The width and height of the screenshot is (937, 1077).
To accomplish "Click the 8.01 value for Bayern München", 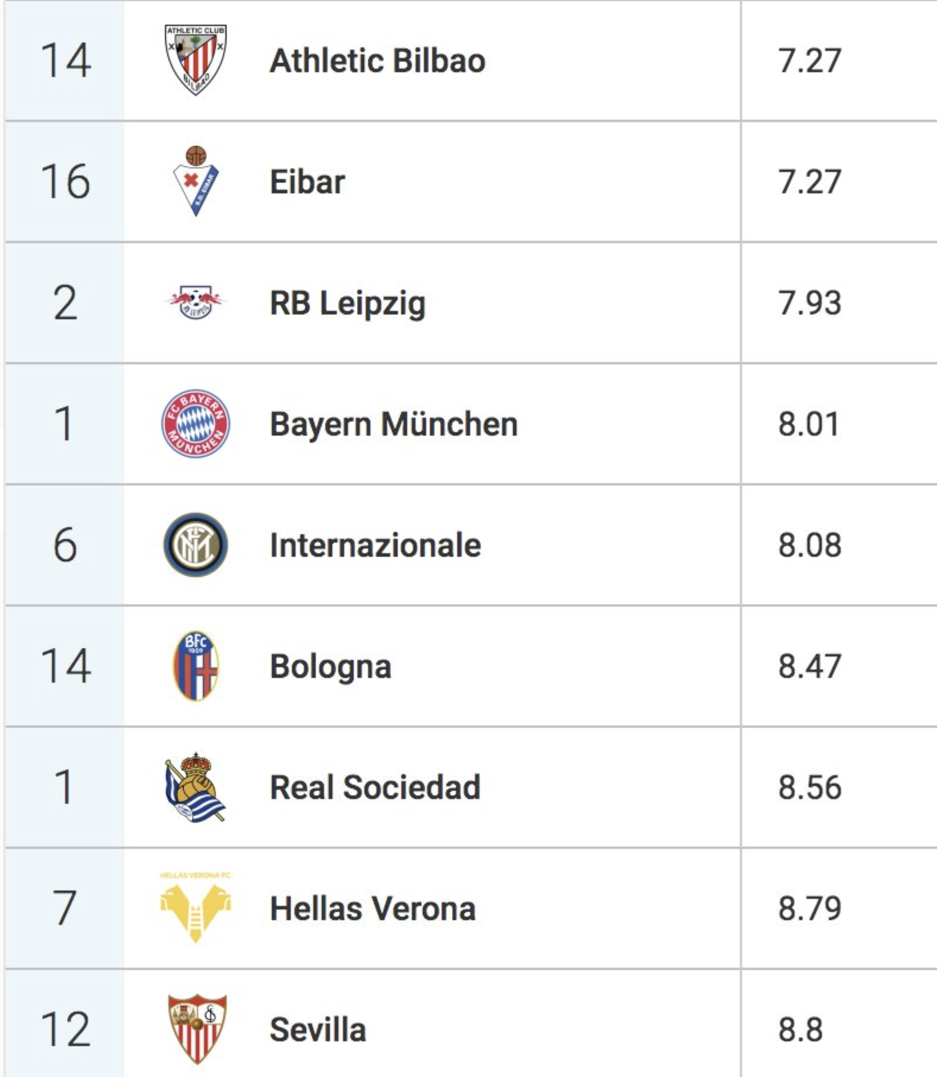I will (x=809, y=424).
